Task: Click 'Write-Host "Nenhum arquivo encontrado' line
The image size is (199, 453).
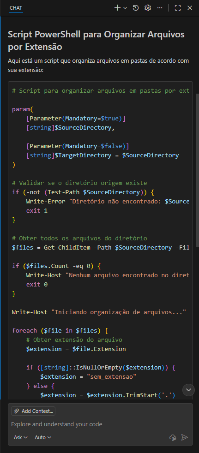Action: (x=108, y=275)
